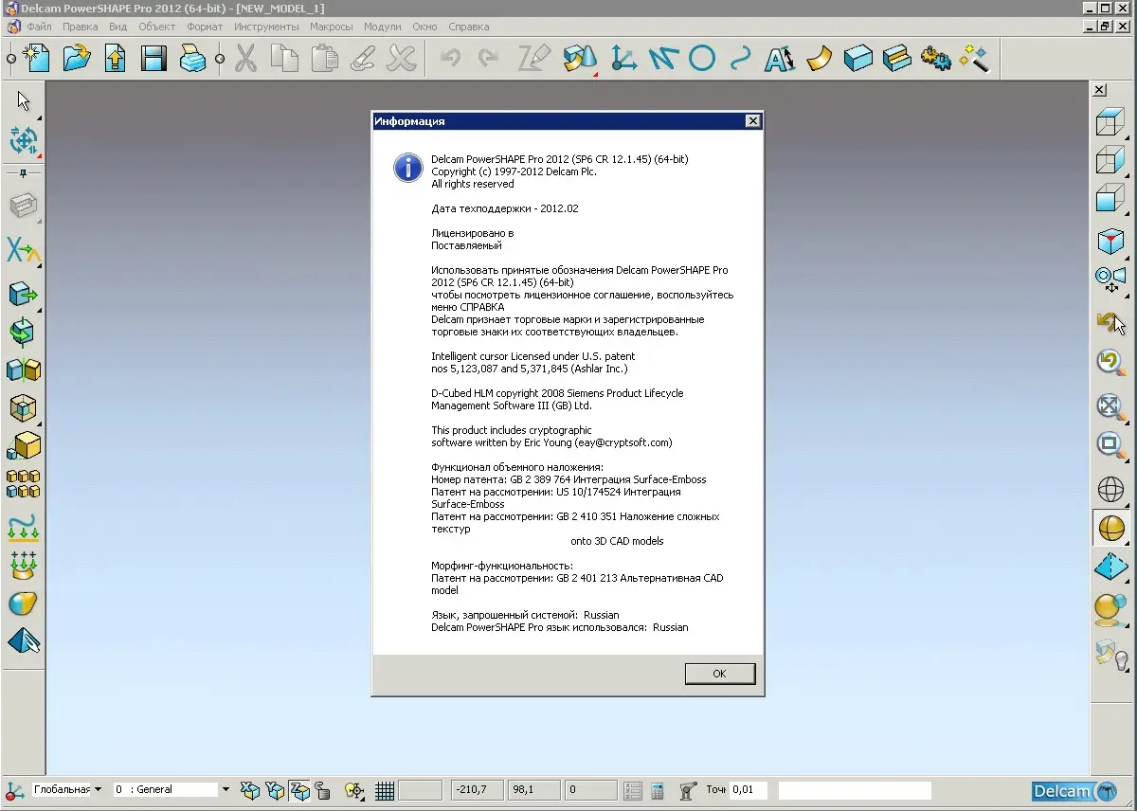The height and width of the screenshot is (811, 1137).
Task: Open the selection filter tool below arrow
Action: (x=23, y=140)
